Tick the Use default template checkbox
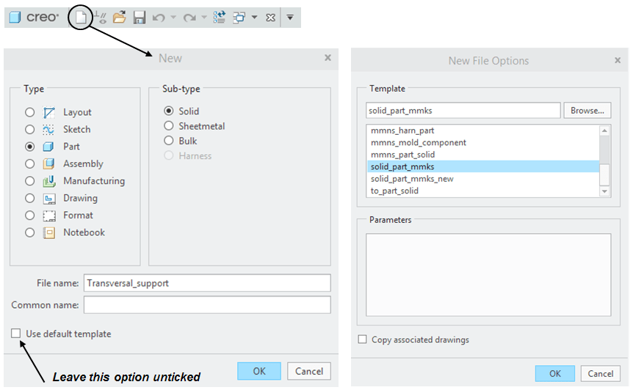Image resolution: width=633 pixels, height=390 pixels. tap(16, 334)
